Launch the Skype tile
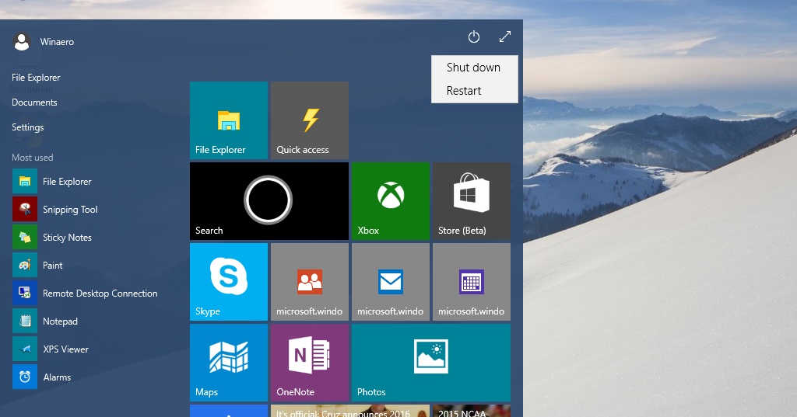Image resolution: width=797 pixels, height=417 pixels. tap(229, 282)
